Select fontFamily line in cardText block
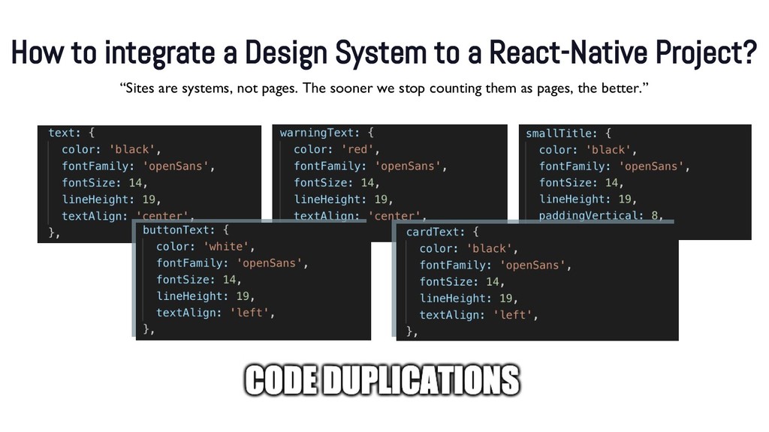 (x=496, y=265)
